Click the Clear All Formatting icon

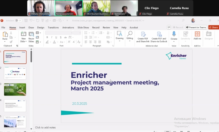point(79,42)
